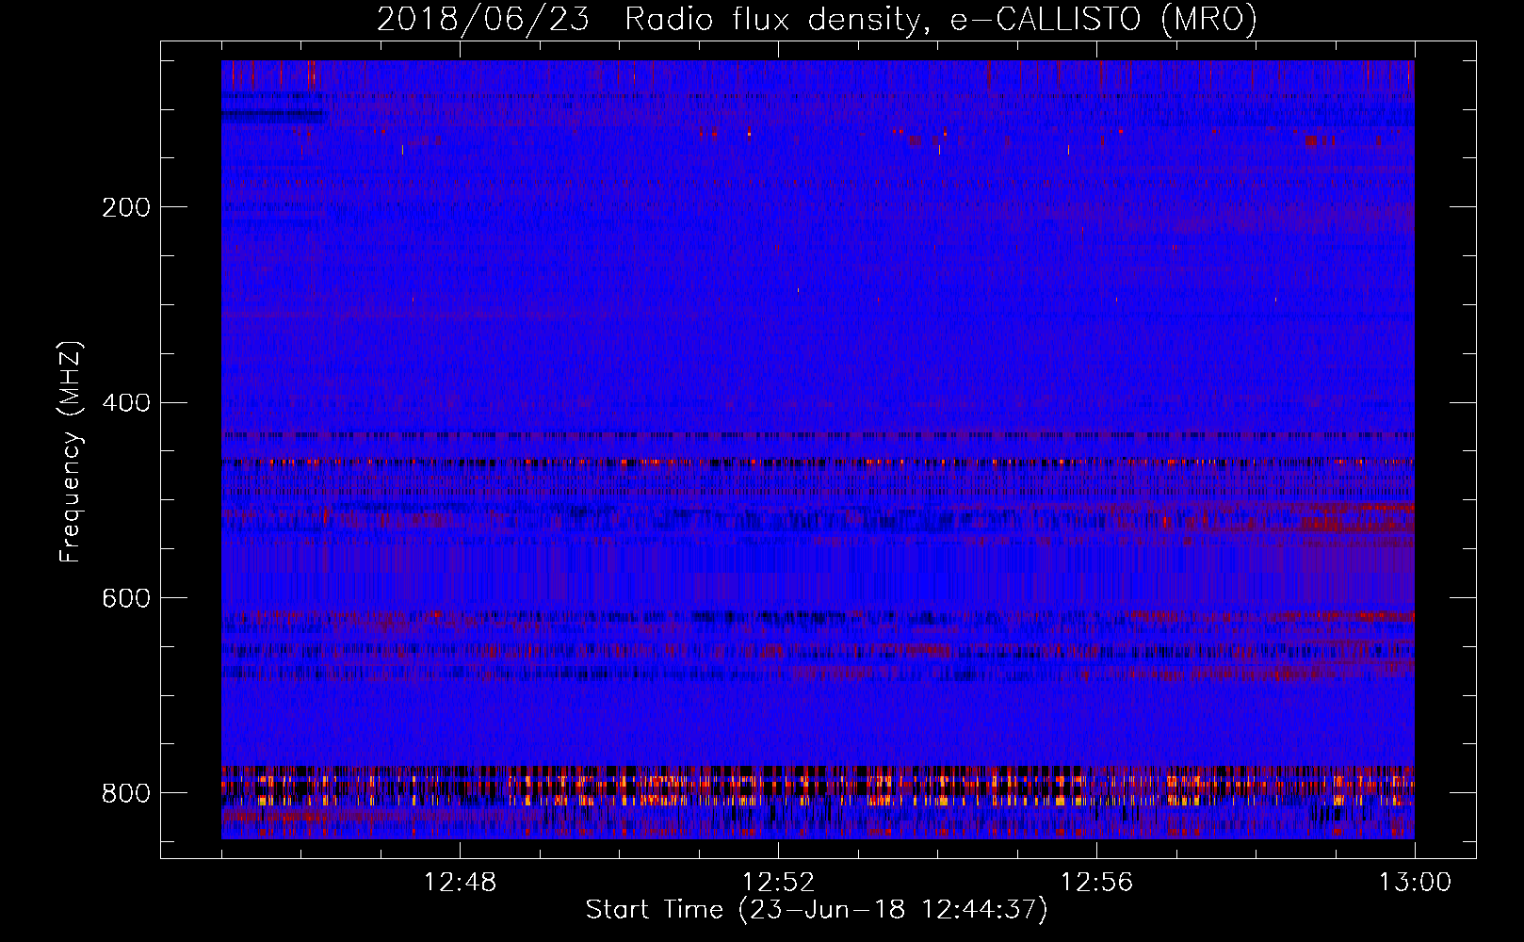Viewport: 1524px width, 942px height.
Task: Click the 12:48 time tick label
Action: tap(460, 883)
